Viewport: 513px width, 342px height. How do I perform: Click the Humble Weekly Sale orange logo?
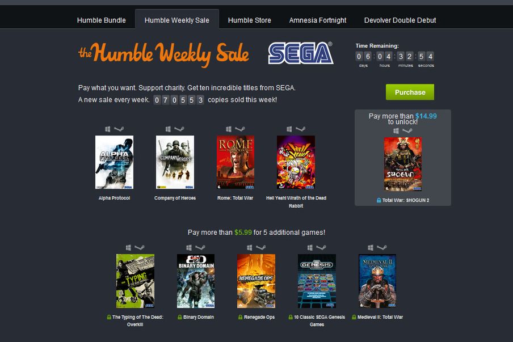click(x=163, y=54)
